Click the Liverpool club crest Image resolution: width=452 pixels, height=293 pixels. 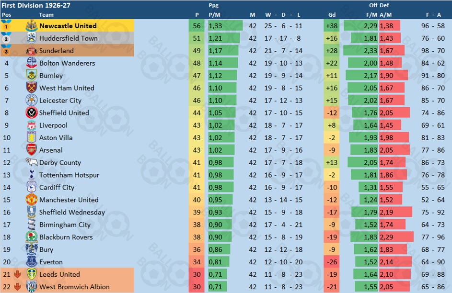coord(32,125)
